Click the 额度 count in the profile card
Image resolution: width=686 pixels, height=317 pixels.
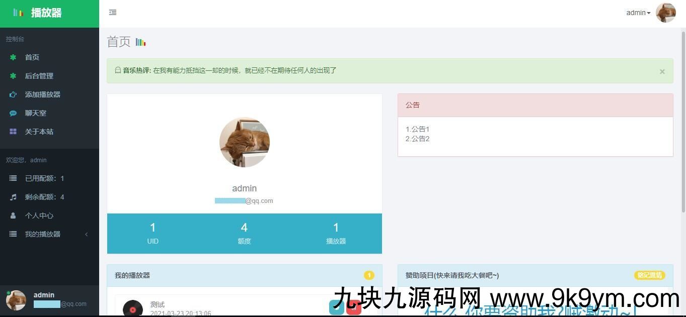[x=244, y=228]
